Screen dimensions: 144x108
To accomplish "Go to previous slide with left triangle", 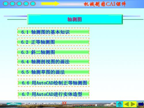I will (126, 104).
